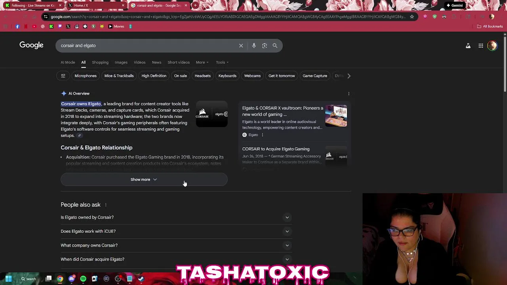Screen dimensions: 507x285
Task: Open People also ask three-dot menu
Action: (x=106, y=205)
